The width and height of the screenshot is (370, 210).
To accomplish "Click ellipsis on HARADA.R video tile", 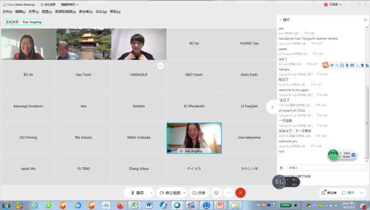I will tap(160, 66).
